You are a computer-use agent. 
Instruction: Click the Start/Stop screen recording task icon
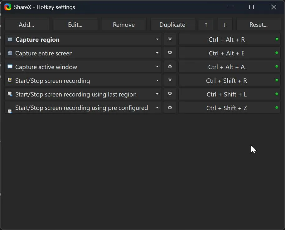coord(10,80)
